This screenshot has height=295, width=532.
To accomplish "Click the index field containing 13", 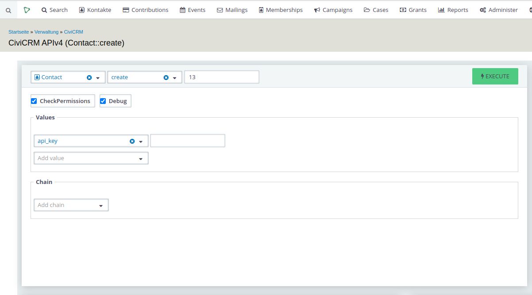I will point(222,77).
